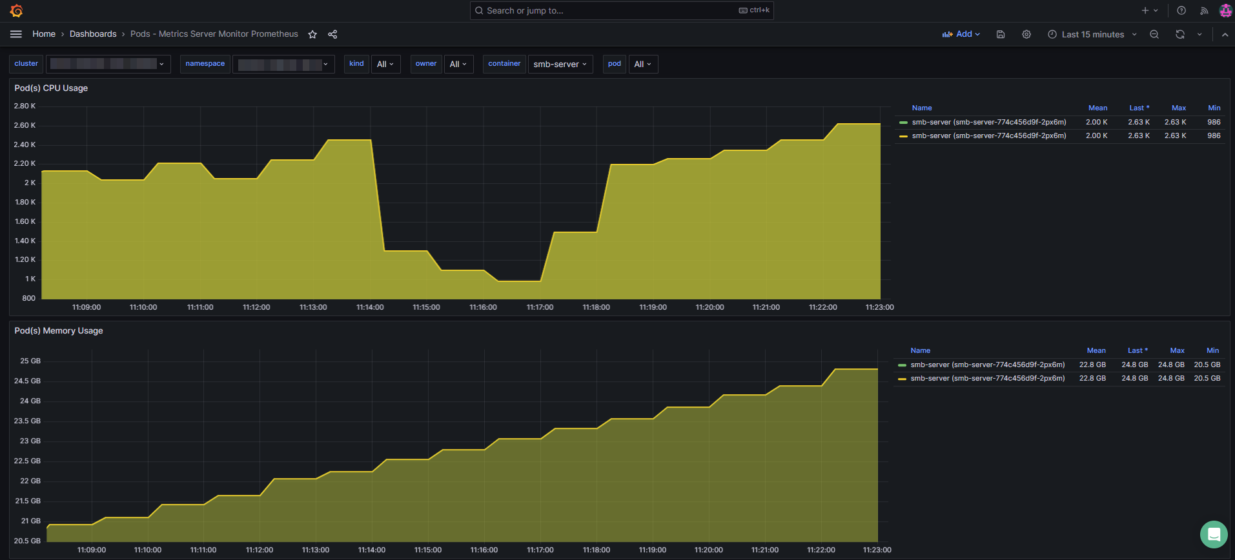Sort CPU Usage legend by Name
Image resolution: width=1235 pixels, height=560 pixels.
[922, 108]
